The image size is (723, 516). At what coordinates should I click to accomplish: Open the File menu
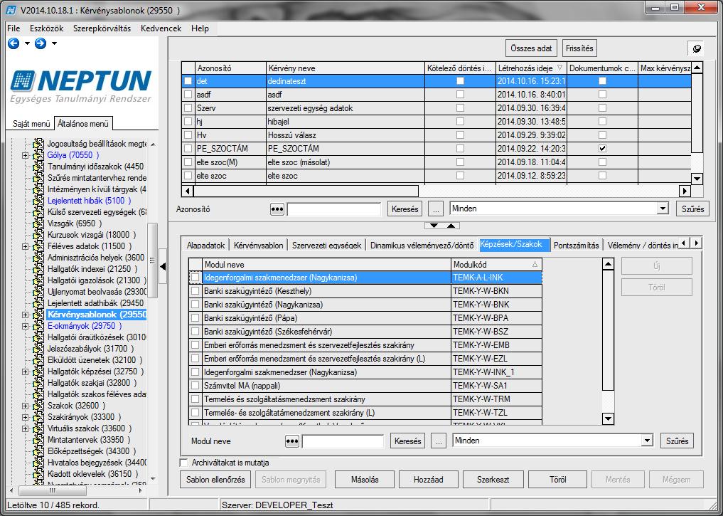tap(14, 28)
